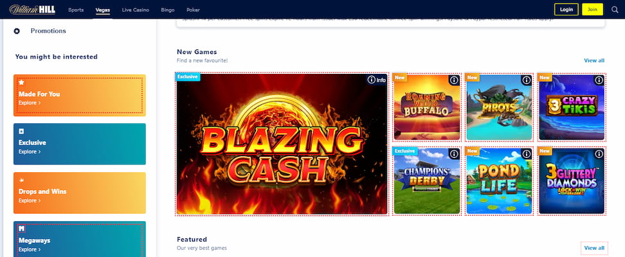Open the Bingo tab
Image resolution: width=625 pixels, height=257 pixels.
(168, 10)
